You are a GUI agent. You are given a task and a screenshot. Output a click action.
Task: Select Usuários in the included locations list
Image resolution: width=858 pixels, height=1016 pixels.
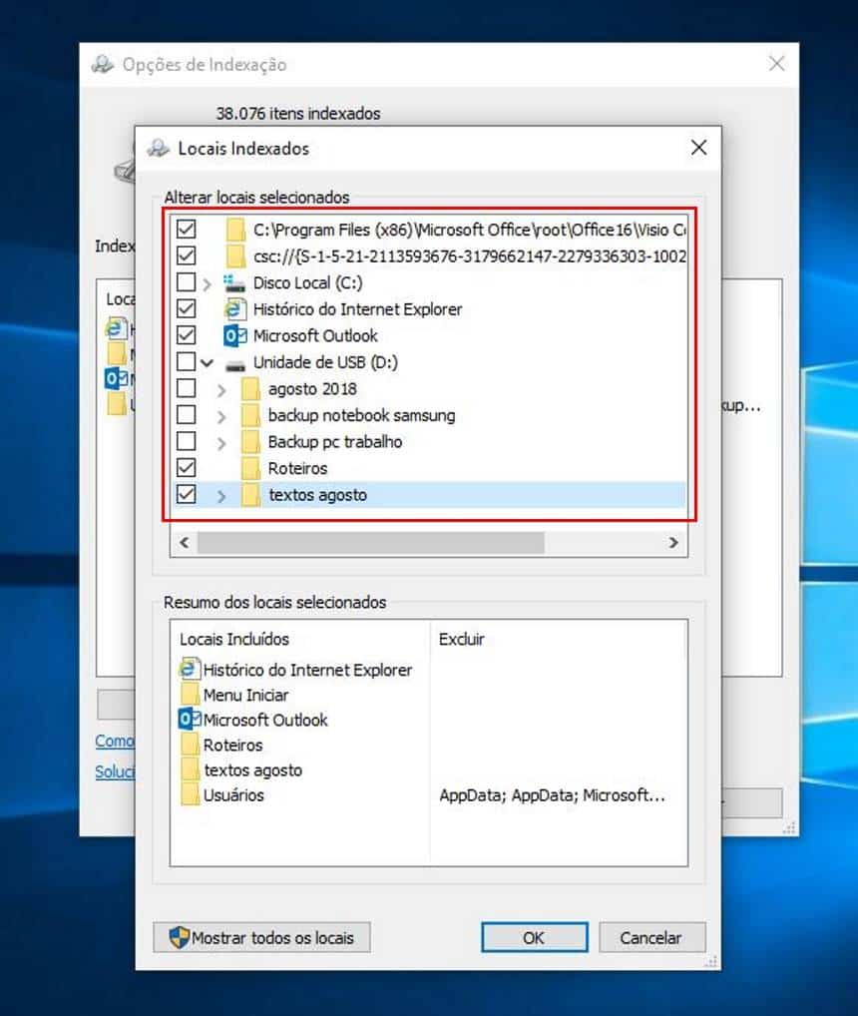pos(233,795)
